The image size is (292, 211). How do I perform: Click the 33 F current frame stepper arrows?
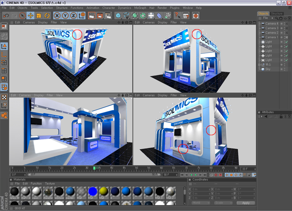[x=255, y=169]
